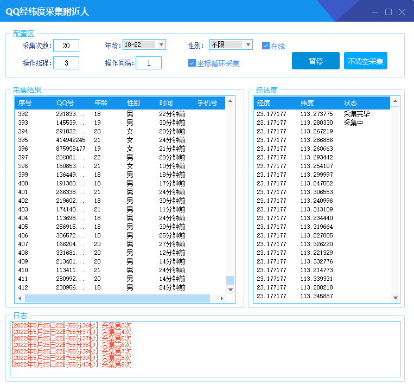Click log entry 采集第9次
Viewport: 414px width, 386px height.
[71, 364]
